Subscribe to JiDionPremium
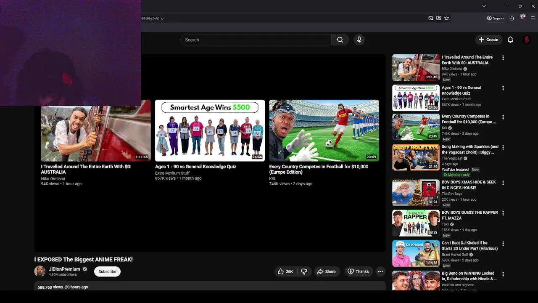 pyautogui.click(x=107, y=271)
